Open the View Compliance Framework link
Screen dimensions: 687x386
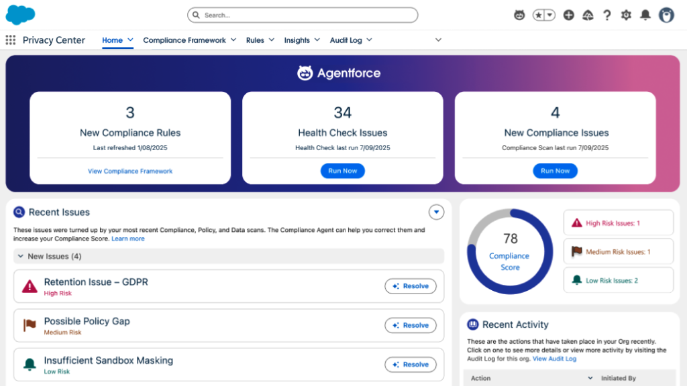130,171
